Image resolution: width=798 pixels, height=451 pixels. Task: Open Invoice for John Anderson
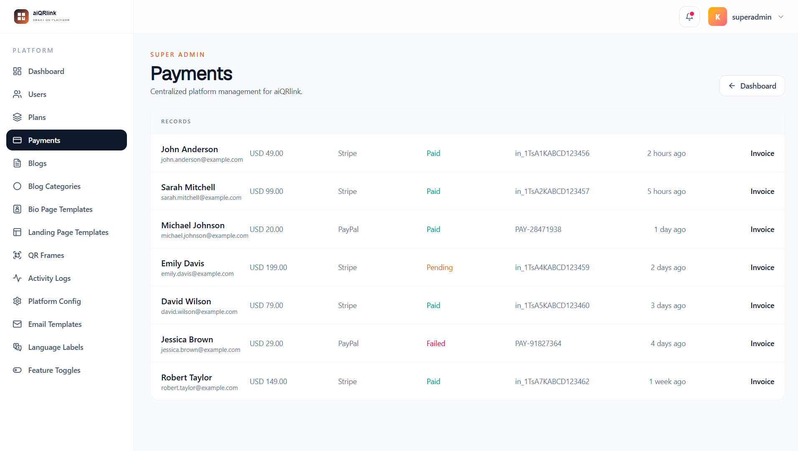[x=762, y=153]
